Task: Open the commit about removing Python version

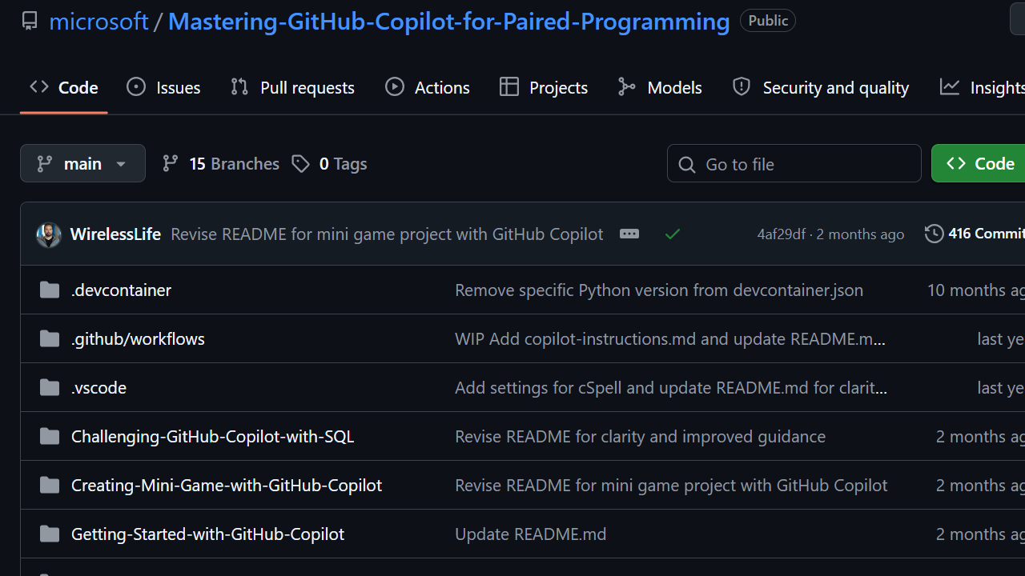Action: tap(659, 290)
